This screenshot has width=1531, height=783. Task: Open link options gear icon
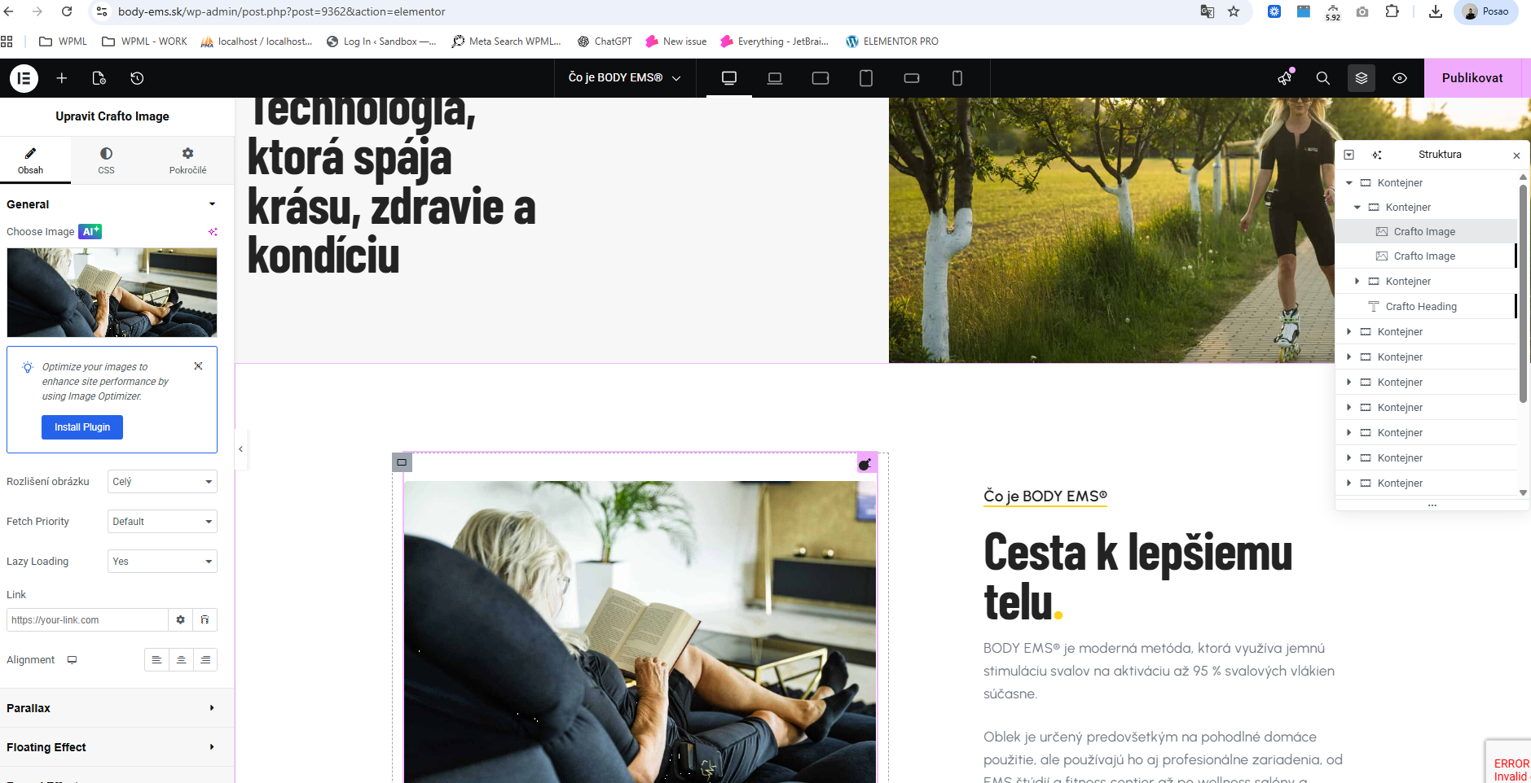[180, 620]
